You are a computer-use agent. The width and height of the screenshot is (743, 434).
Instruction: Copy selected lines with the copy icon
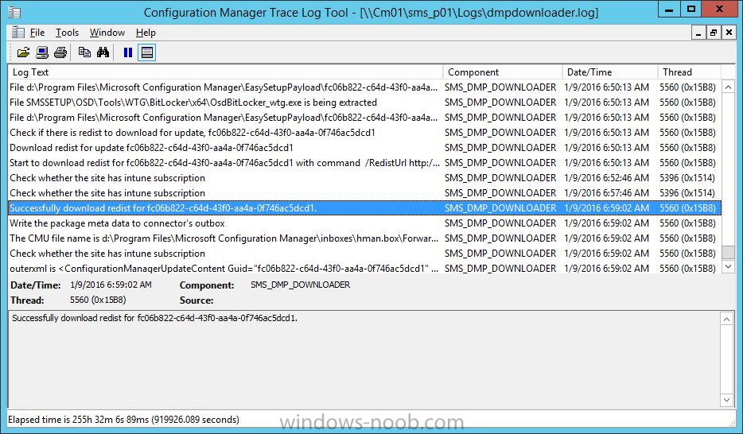coord(85,52)
